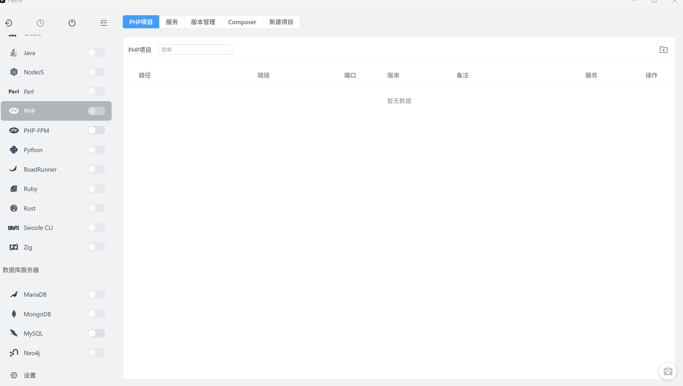Click the Swoole CLI logo icon

pos(13,228)
